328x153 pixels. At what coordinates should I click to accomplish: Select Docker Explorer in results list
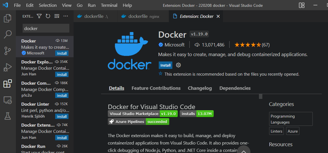(x=44, y=68)
